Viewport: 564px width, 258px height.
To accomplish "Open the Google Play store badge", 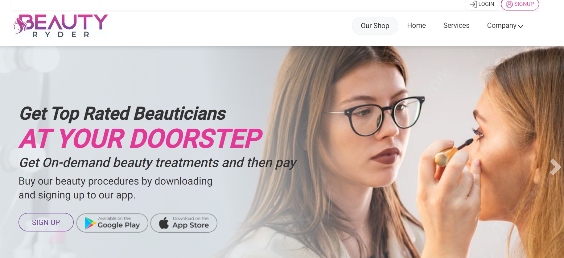I will click(112, 223).
